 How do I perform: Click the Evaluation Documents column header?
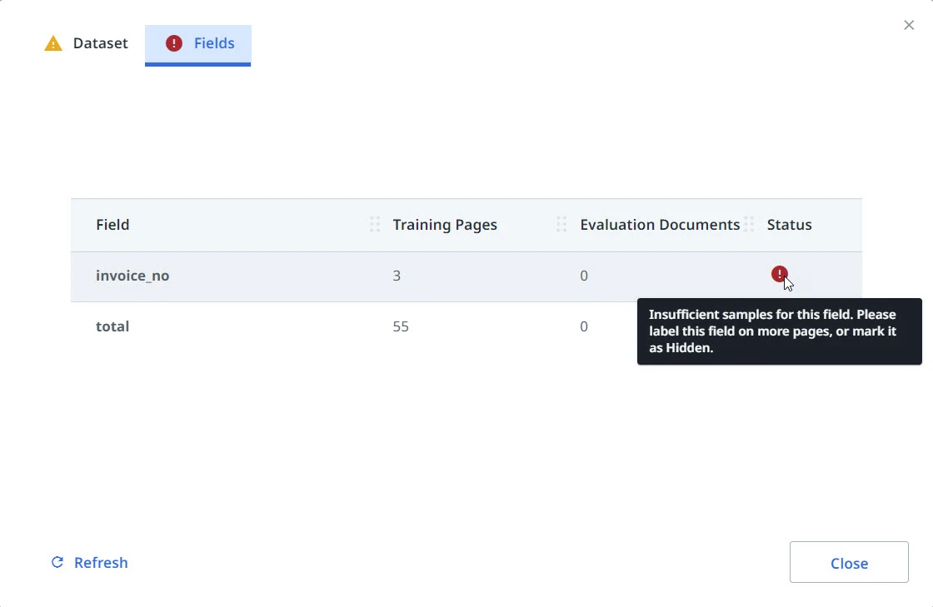pyautogui.click(x=659, y=225)
